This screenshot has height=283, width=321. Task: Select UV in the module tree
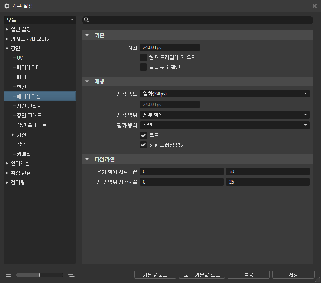point(20,58)
